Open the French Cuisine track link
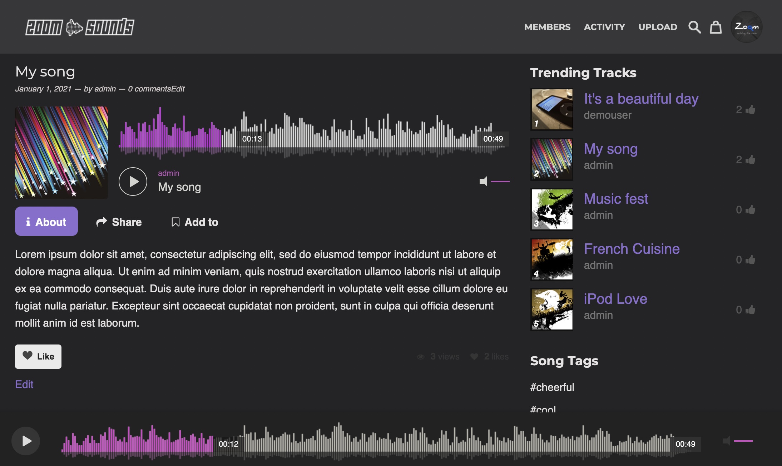 coord(632,249)
